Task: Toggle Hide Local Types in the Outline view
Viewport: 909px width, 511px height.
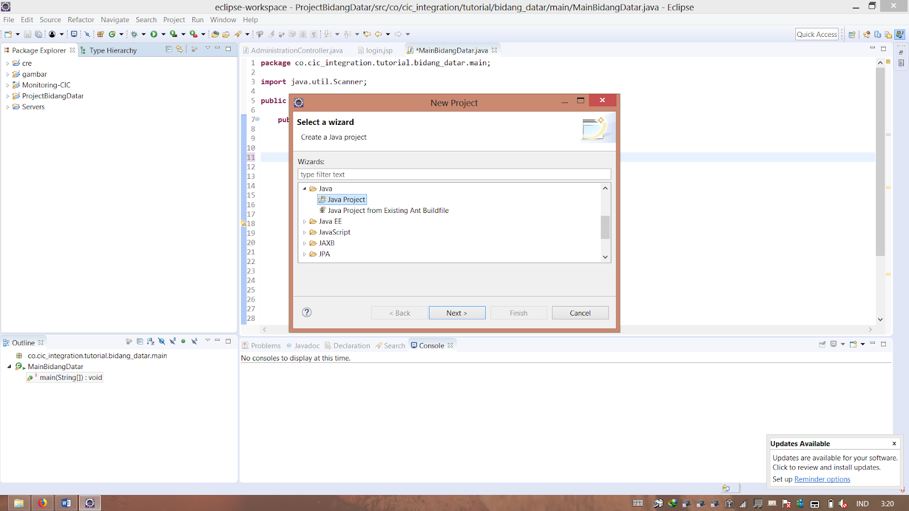Action: coord(194,341)
